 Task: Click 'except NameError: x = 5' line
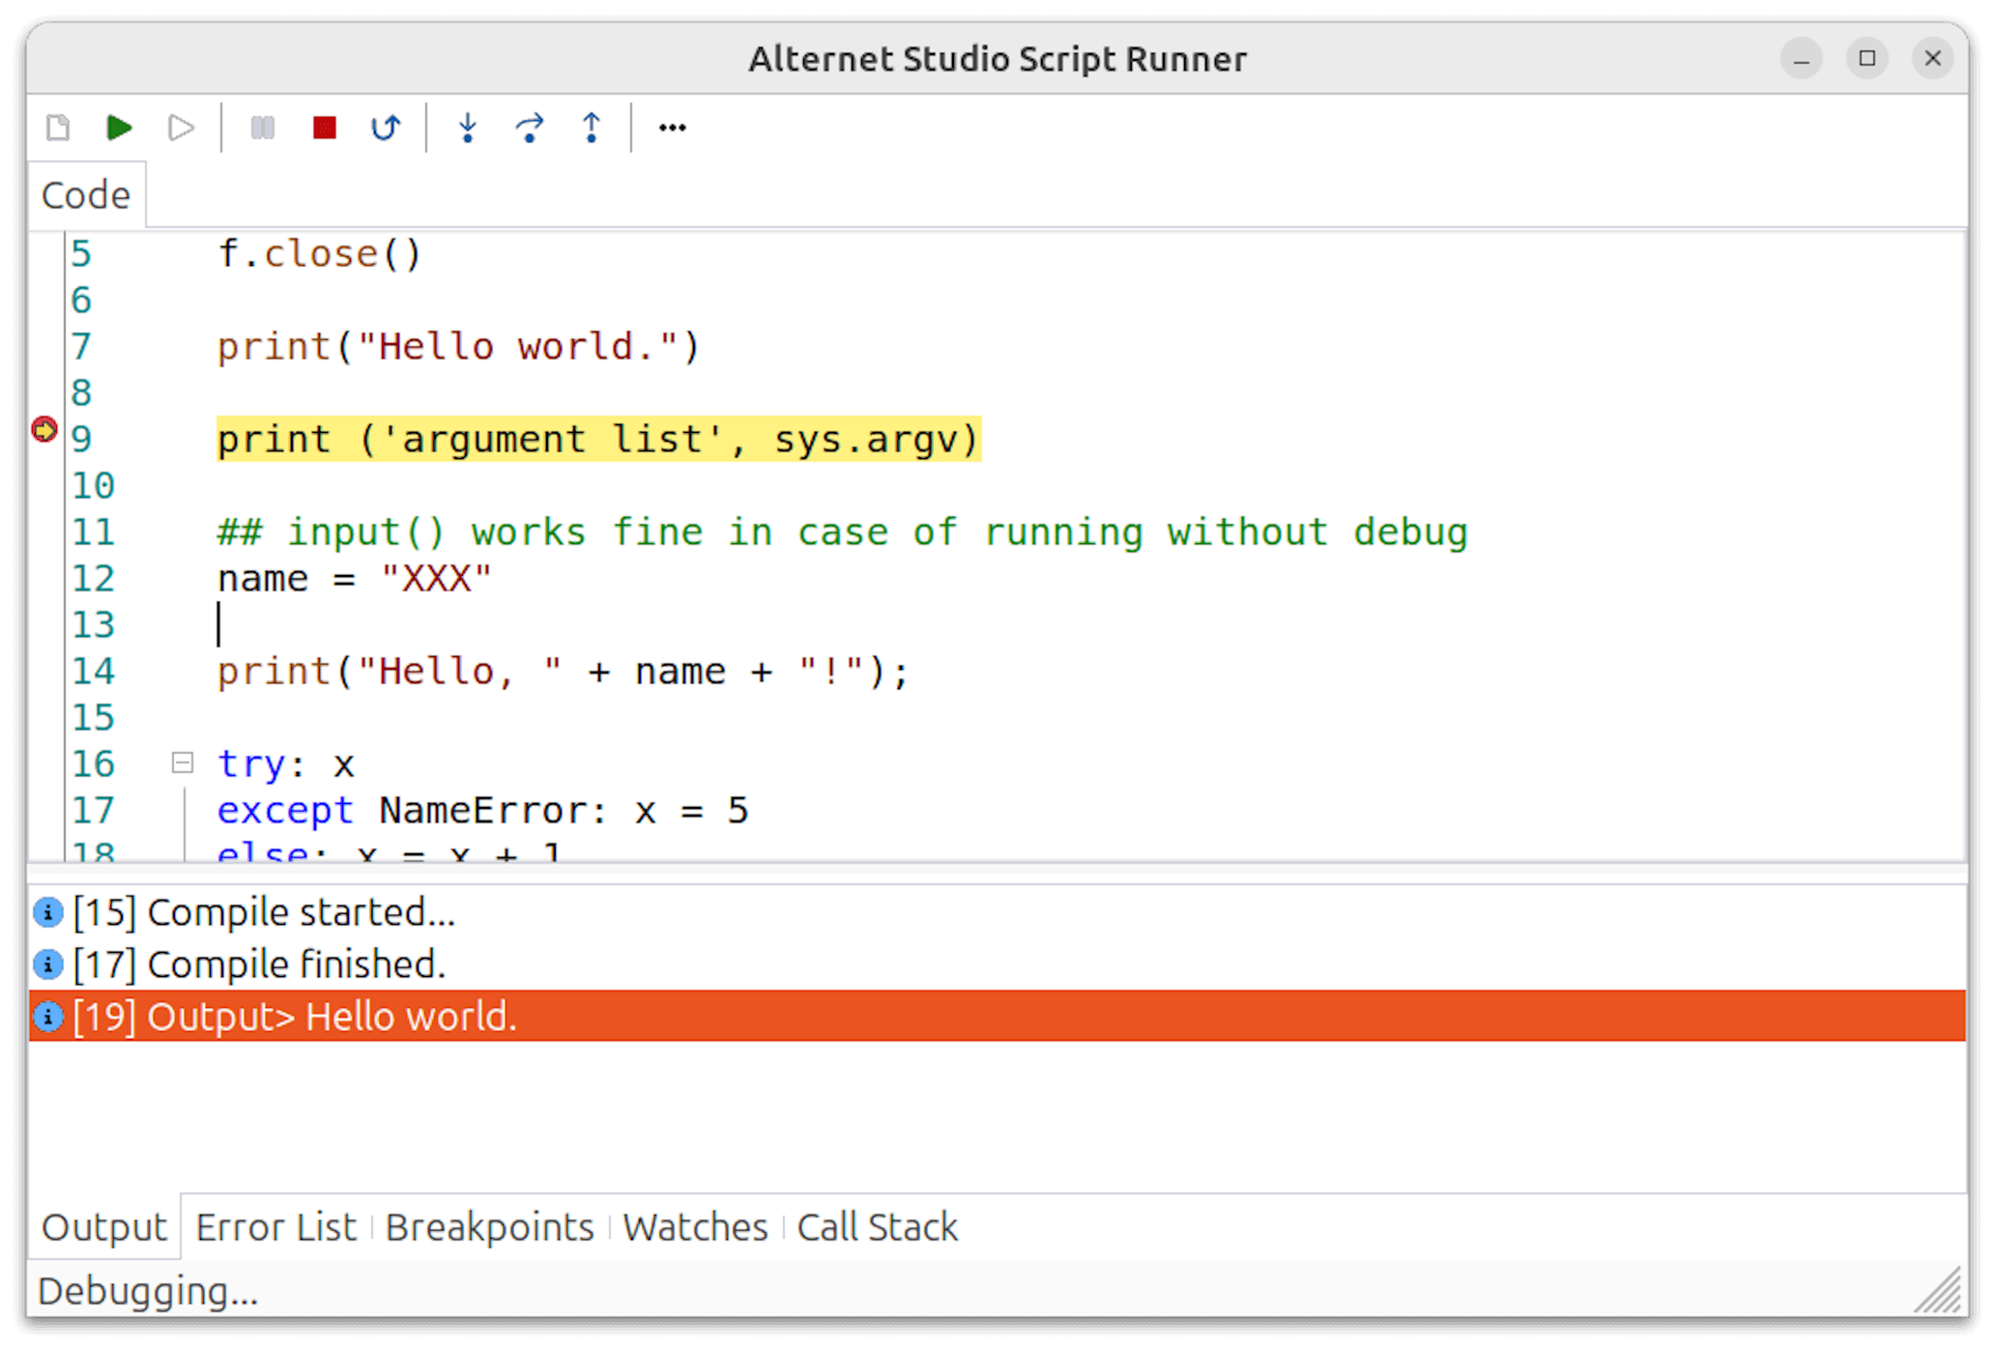click(x=482, y=811)
